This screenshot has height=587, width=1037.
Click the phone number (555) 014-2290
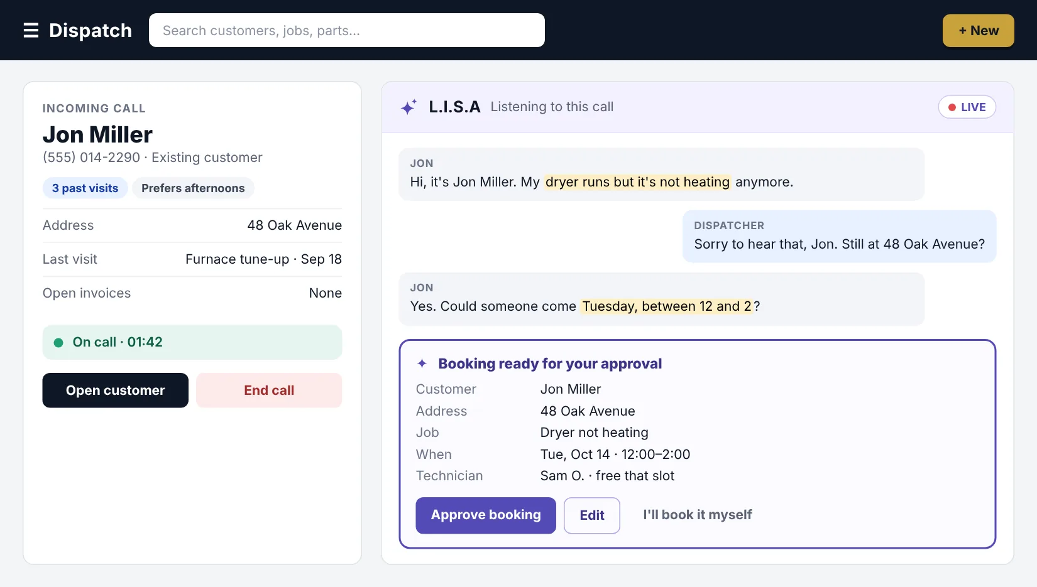coord(91,158)
